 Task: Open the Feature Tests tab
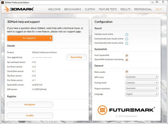coord(108,10)
